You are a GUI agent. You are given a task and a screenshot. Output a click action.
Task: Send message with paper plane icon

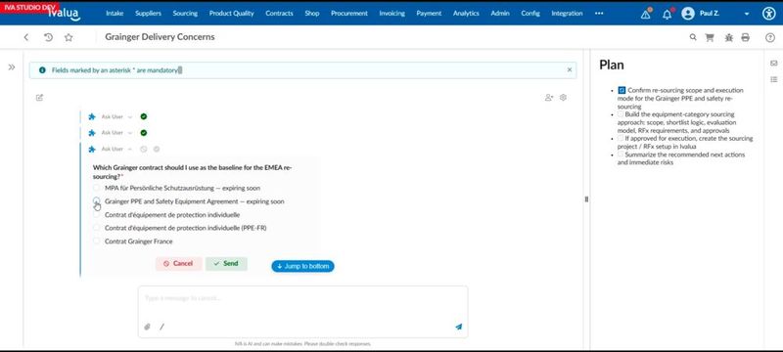458,328
